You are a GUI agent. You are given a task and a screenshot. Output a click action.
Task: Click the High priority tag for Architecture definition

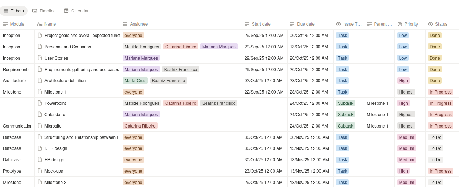click(x=403, y=81)
